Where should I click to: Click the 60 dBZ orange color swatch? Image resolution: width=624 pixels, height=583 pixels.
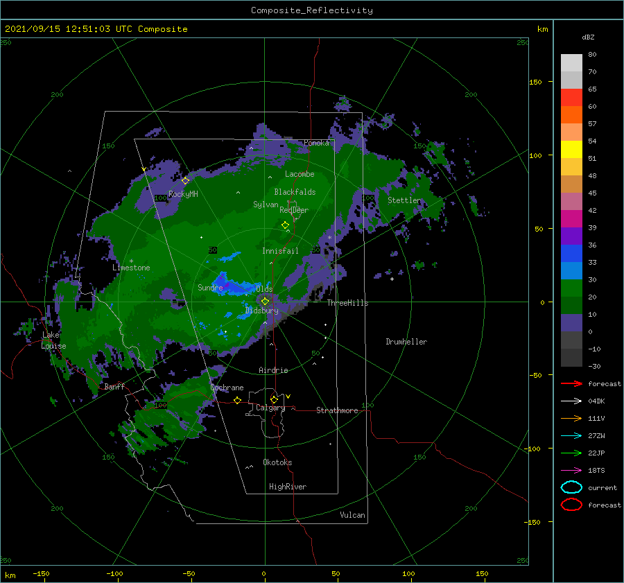point(571,114)
